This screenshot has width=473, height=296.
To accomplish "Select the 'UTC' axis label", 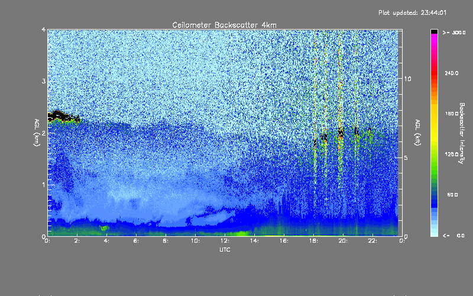I will (x=225, y=249).
